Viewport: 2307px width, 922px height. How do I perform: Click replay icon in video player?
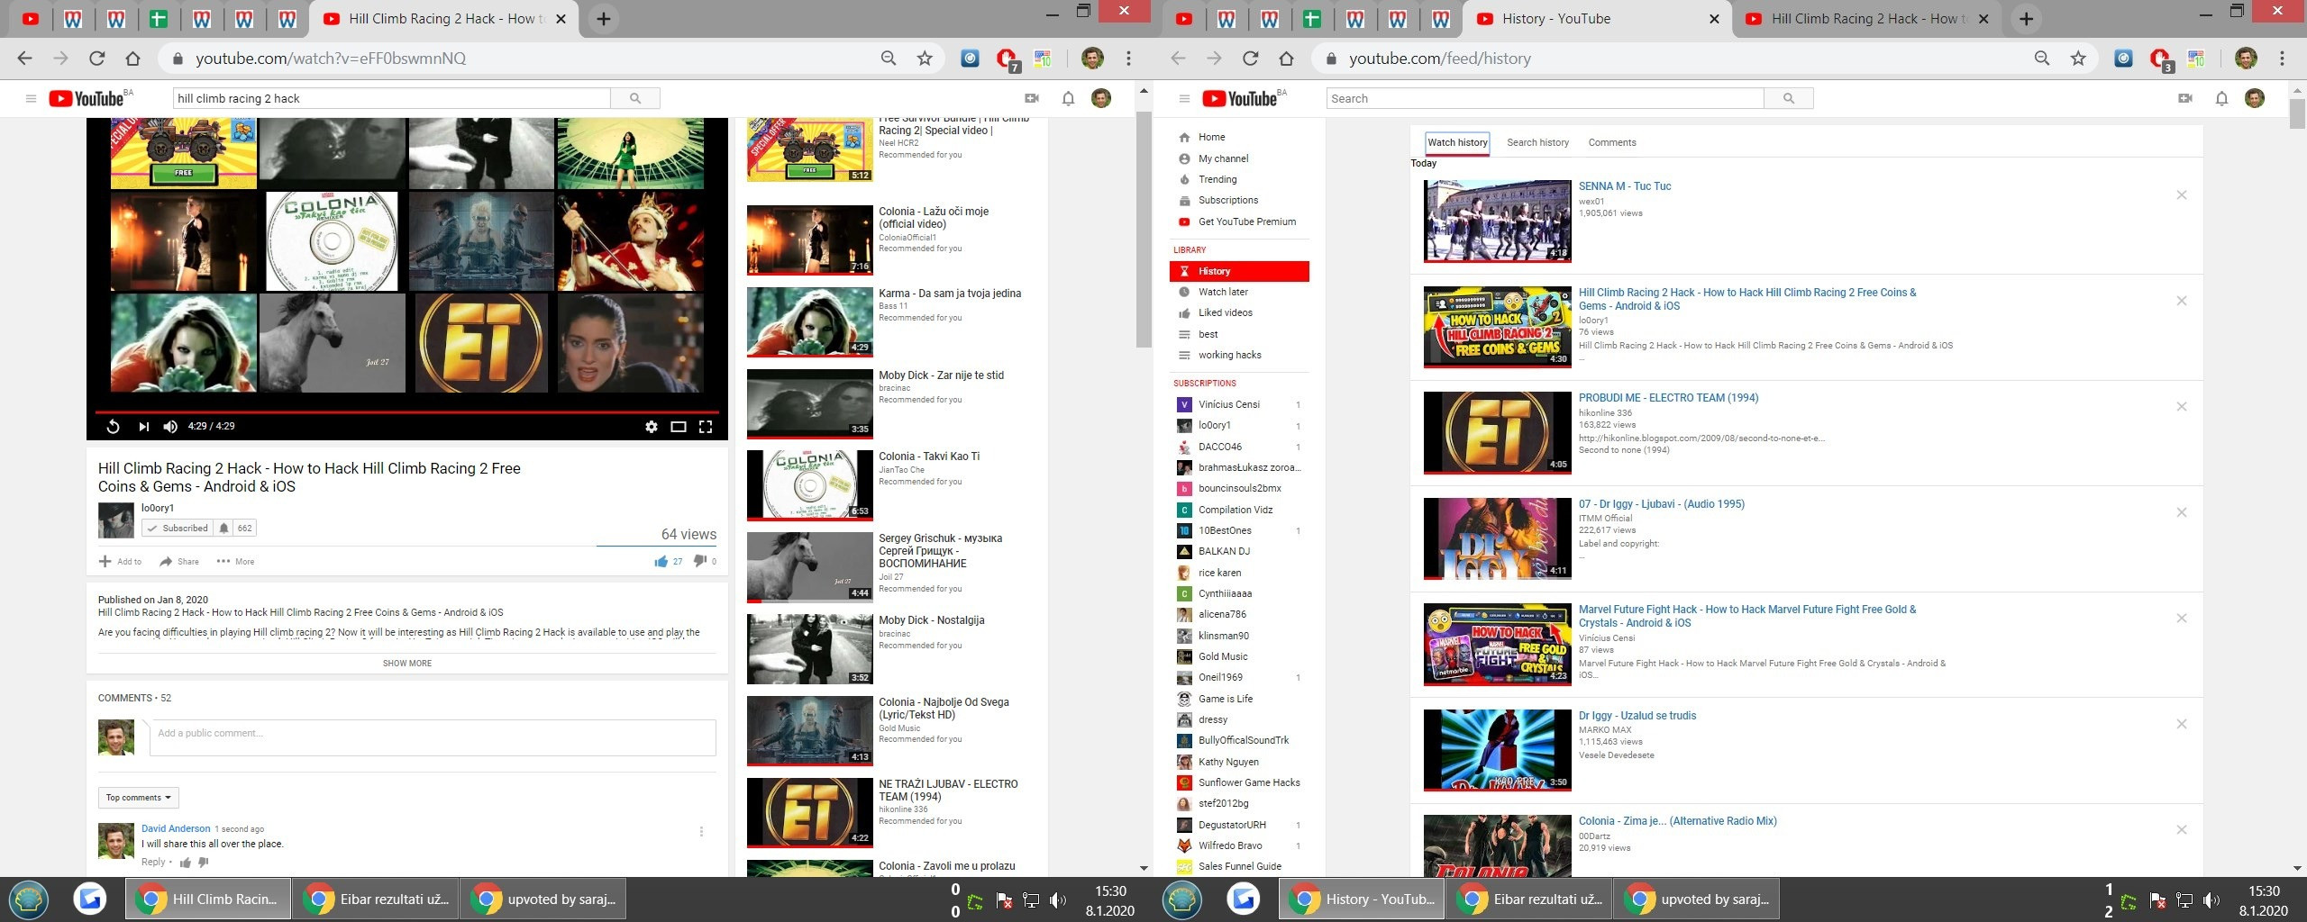click(113, 427)
